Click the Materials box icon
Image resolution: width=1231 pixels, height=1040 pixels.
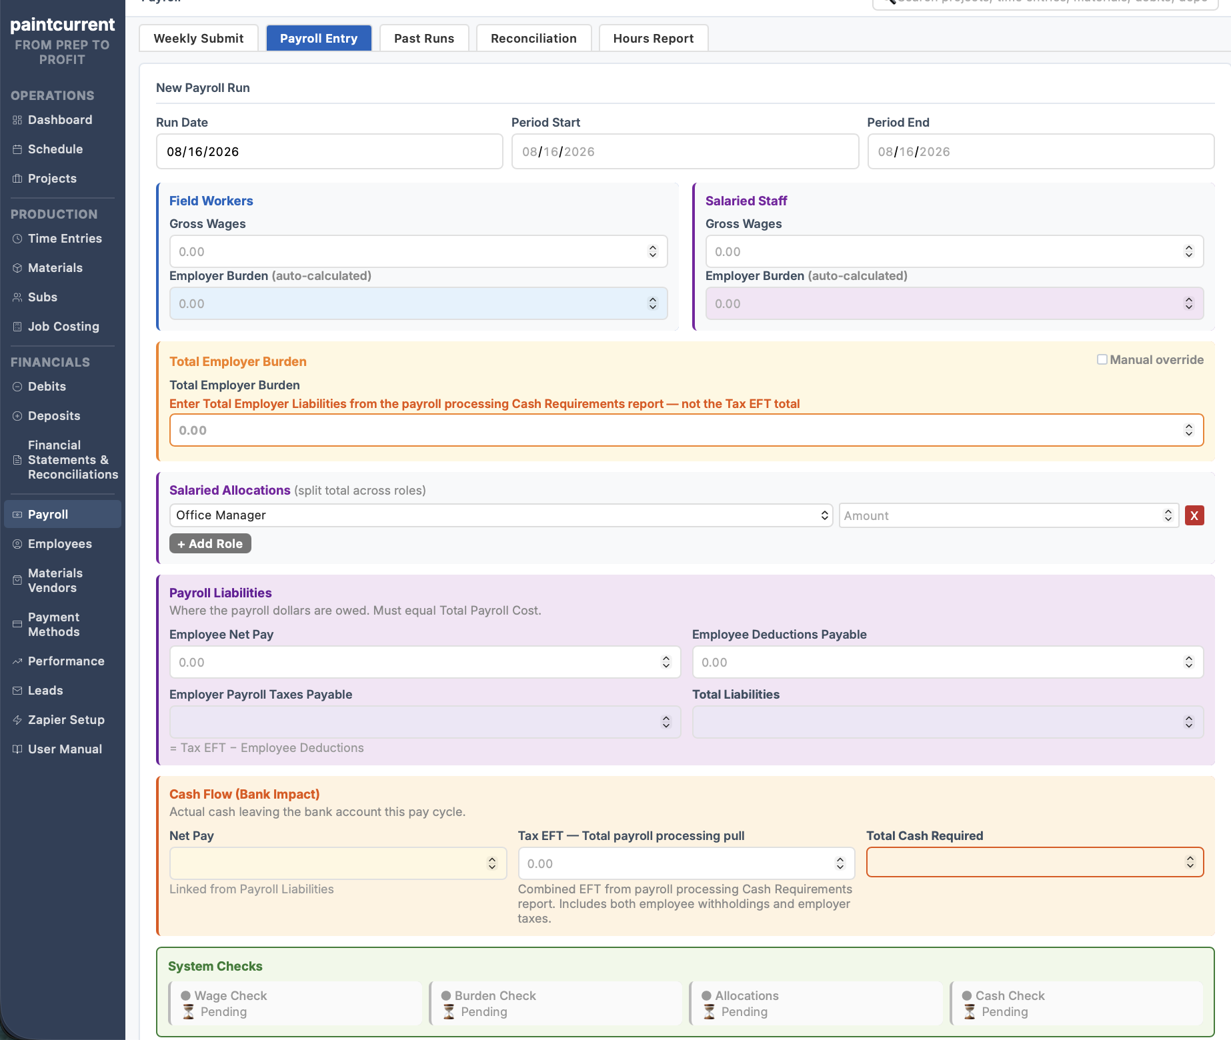(x=17, y=268)
